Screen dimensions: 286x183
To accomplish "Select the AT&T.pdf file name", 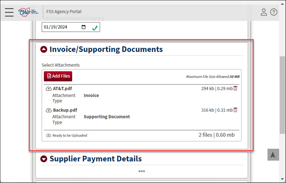I will click(x=62, y=88).
